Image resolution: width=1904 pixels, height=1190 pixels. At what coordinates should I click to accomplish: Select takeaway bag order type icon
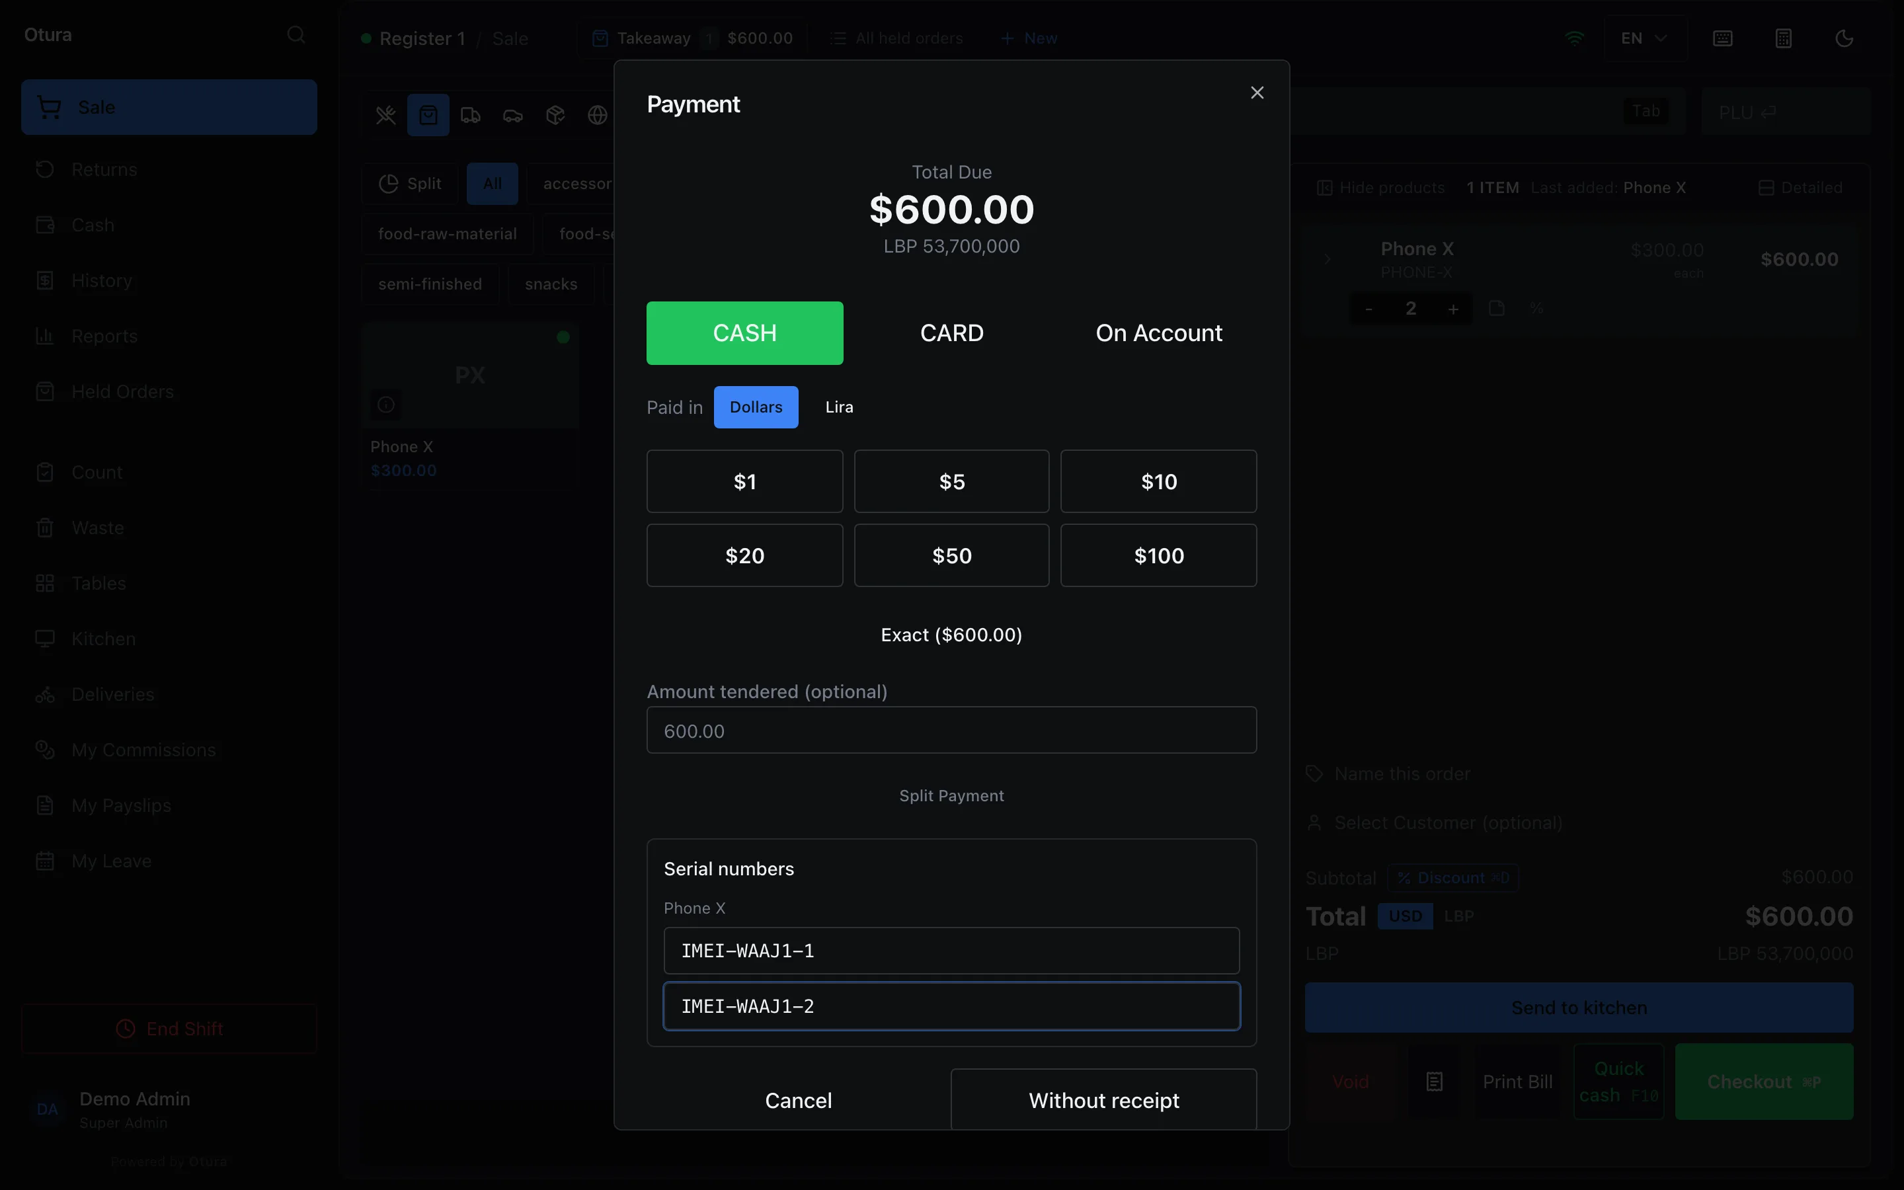(x=428, y=116)
